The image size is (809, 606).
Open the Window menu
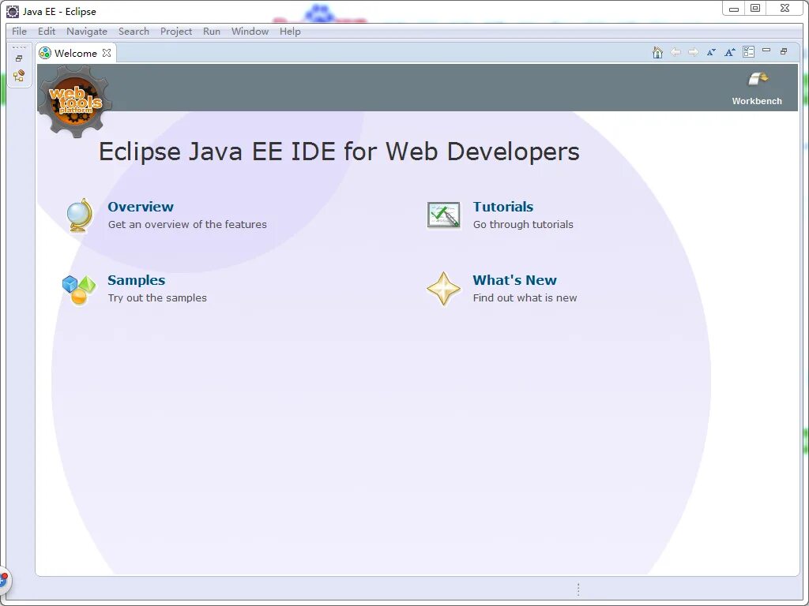[250, 32]
